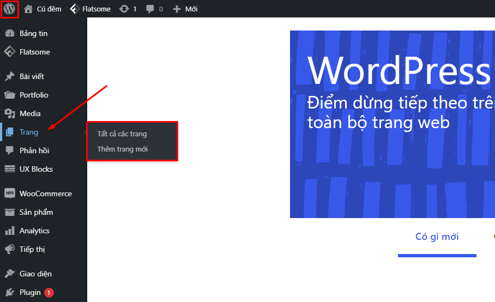
Task: Click the Bảng tin dashboard gauge icon
Action: pyautogui.click(x=10, y=33)
